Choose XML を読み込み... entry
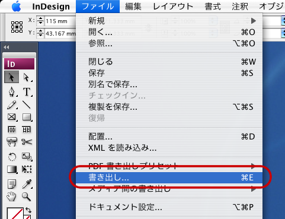Viewport: 285px width, 219px height. 169,148
